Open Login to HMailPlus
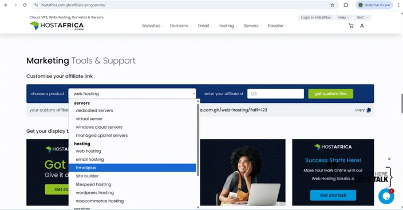The width and height of the screenshot is (403, 210). point(315,18)
